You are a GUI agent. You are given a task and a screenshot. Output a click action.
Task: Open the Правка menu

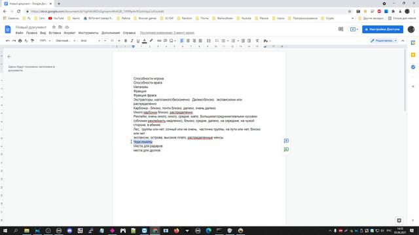tap(31, 33)
